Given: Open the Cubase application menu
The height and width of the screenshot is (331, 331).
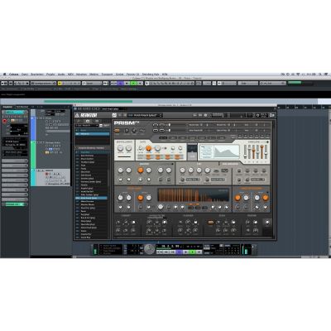Looking at the screenshot, I should pos(14,74).
